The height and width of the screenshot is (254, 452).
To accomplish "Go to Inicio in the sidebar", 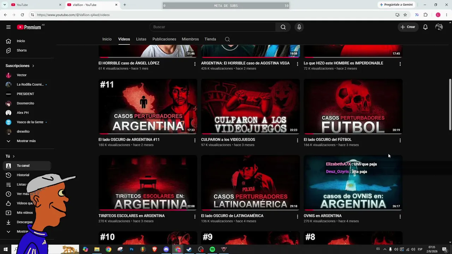I will click(x=27, y=41).
